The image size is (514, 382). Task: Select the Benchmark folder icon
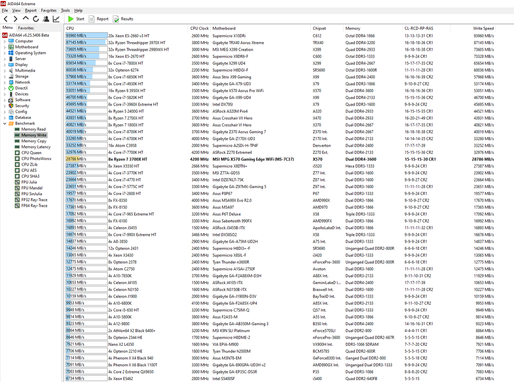[x=11, y=124]
